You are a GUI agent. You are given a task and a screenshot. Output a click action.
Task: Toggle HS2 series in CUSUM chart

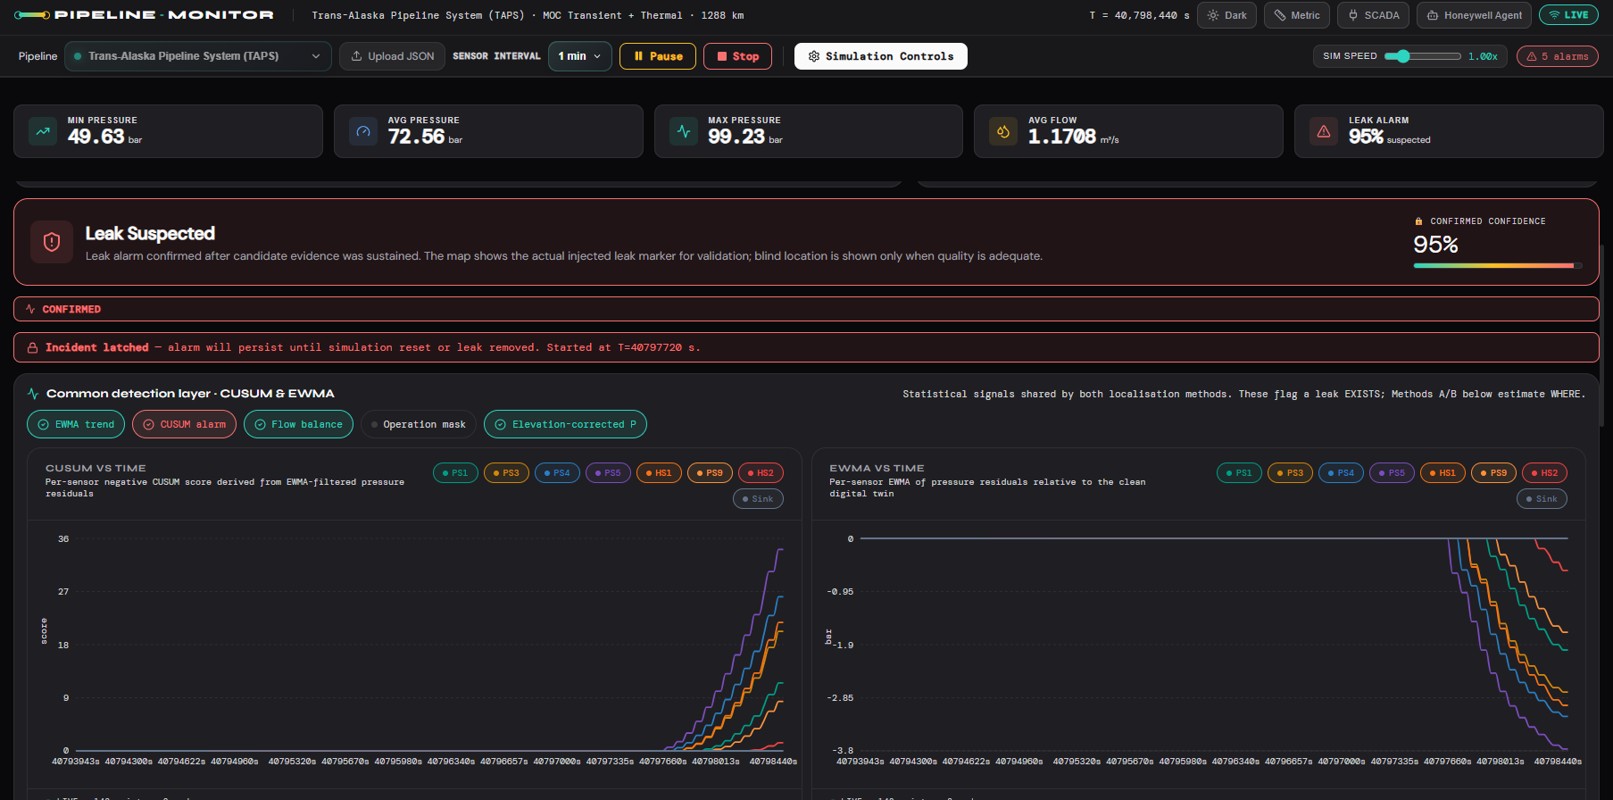(x=761, y=473)
